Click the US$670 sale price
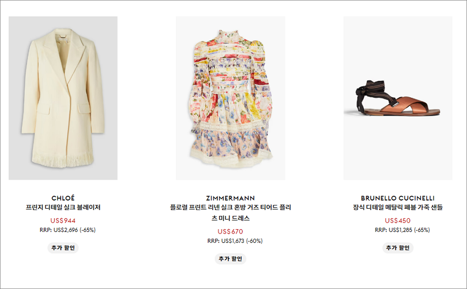The image size is (467, 289). (231, 231)
